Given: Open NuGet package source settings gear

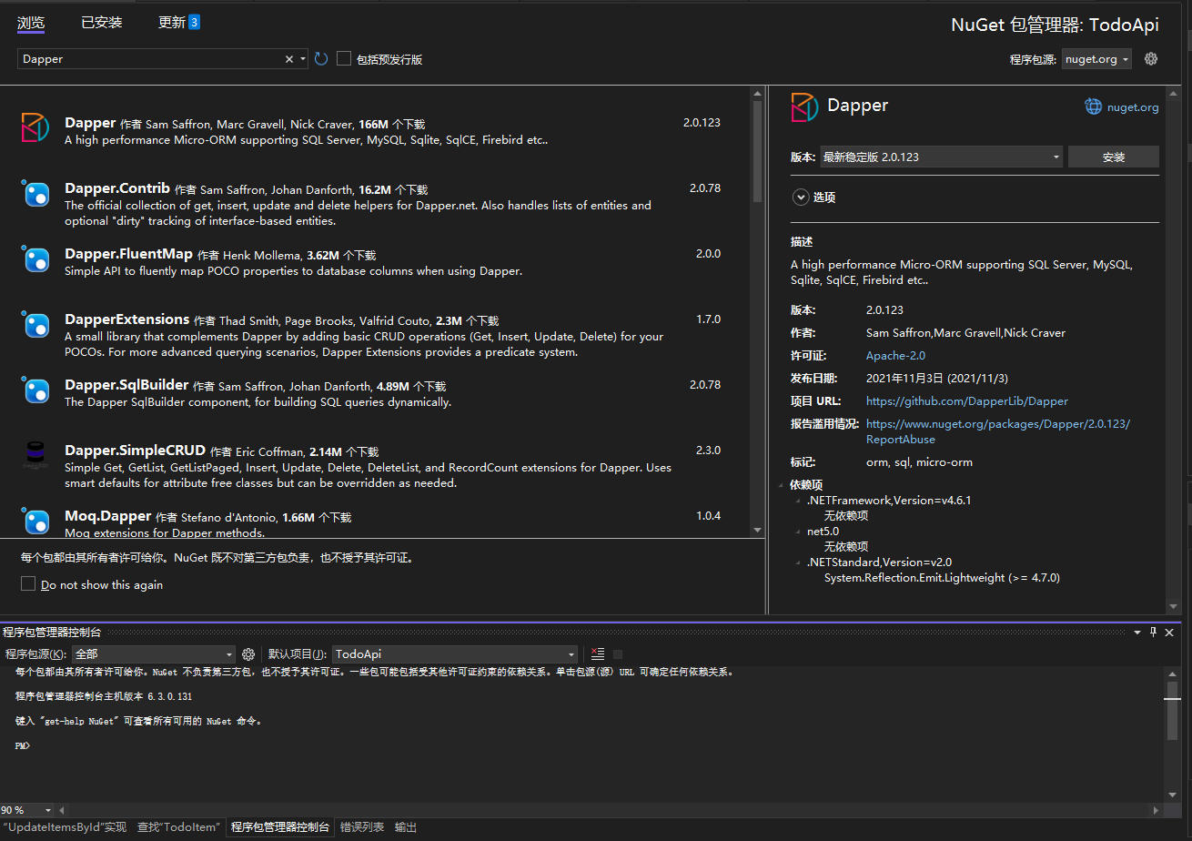Looking at the screenshot, I should click(1151, 57).
